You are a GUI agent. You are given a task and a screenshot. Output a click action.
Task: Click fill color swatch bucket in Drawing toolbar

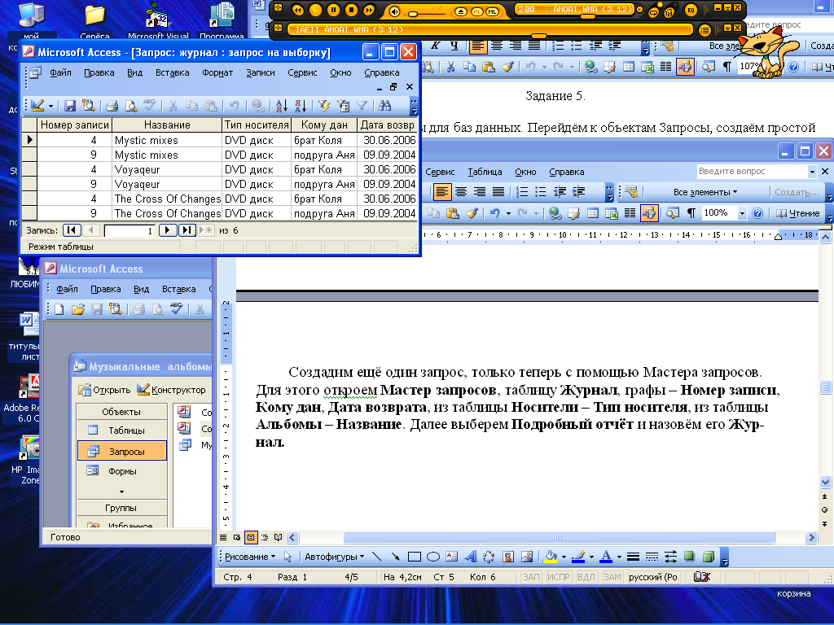click(x=551, y=557)
